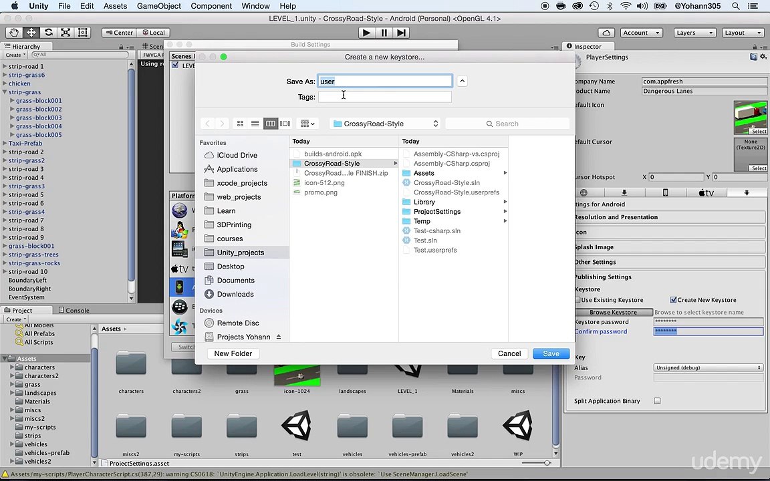Select the Android platform settings tab
Image resolution: width=770 pixels, height=481 pixels.
[x=747, y=193]
